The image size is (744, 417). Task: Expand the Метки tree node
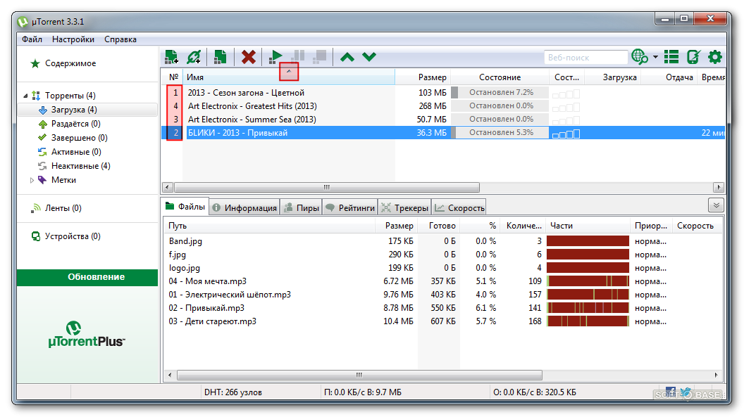(32, 180)
